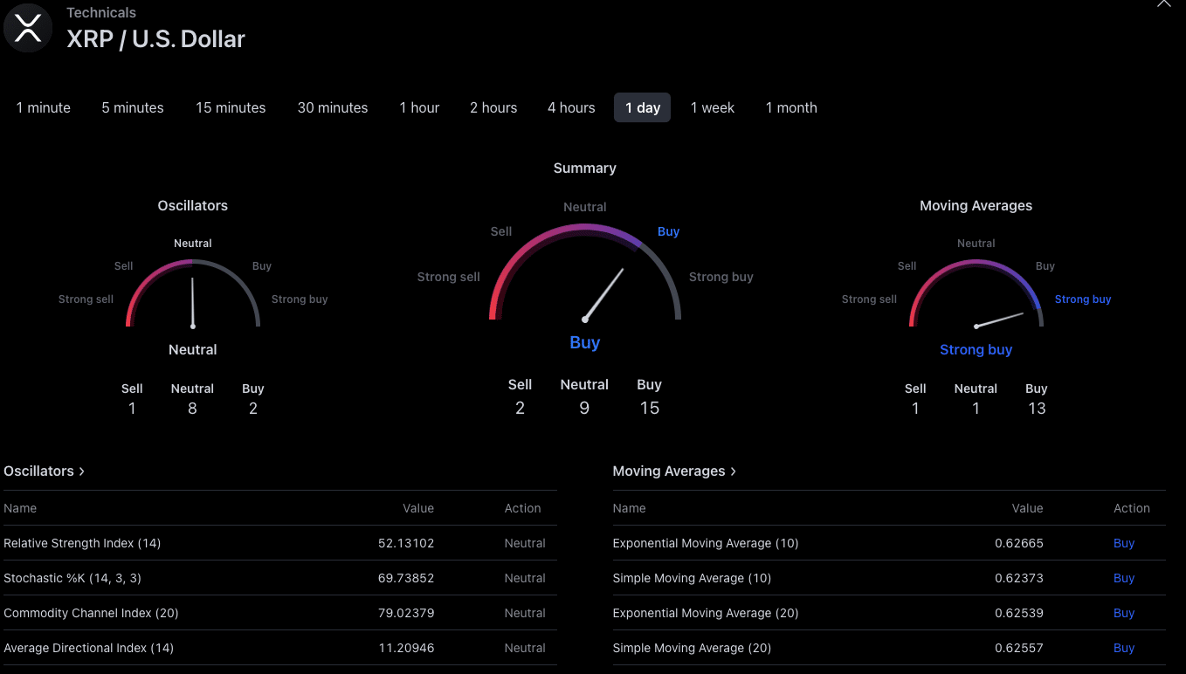This screenshot has height=674, width=1186.
Task: Click the Summary Buy count 15
Action: (650, 408)
